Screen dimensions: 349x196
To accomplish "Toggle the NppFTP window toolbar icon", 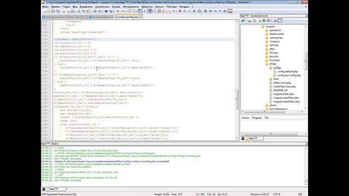I will [x=230, y=11].
